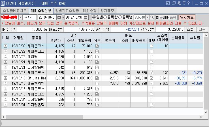This screenshot has width=209, height=127.
Task: Open the 일별잔고수익률 tab
Action: pos(67,11)
